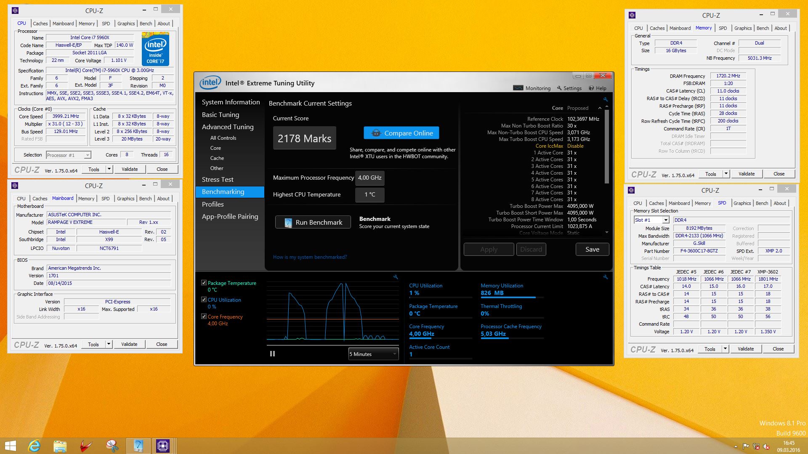The image size is (808, 454).
Task: Click the taskbar clock
Action: (789, 446)
